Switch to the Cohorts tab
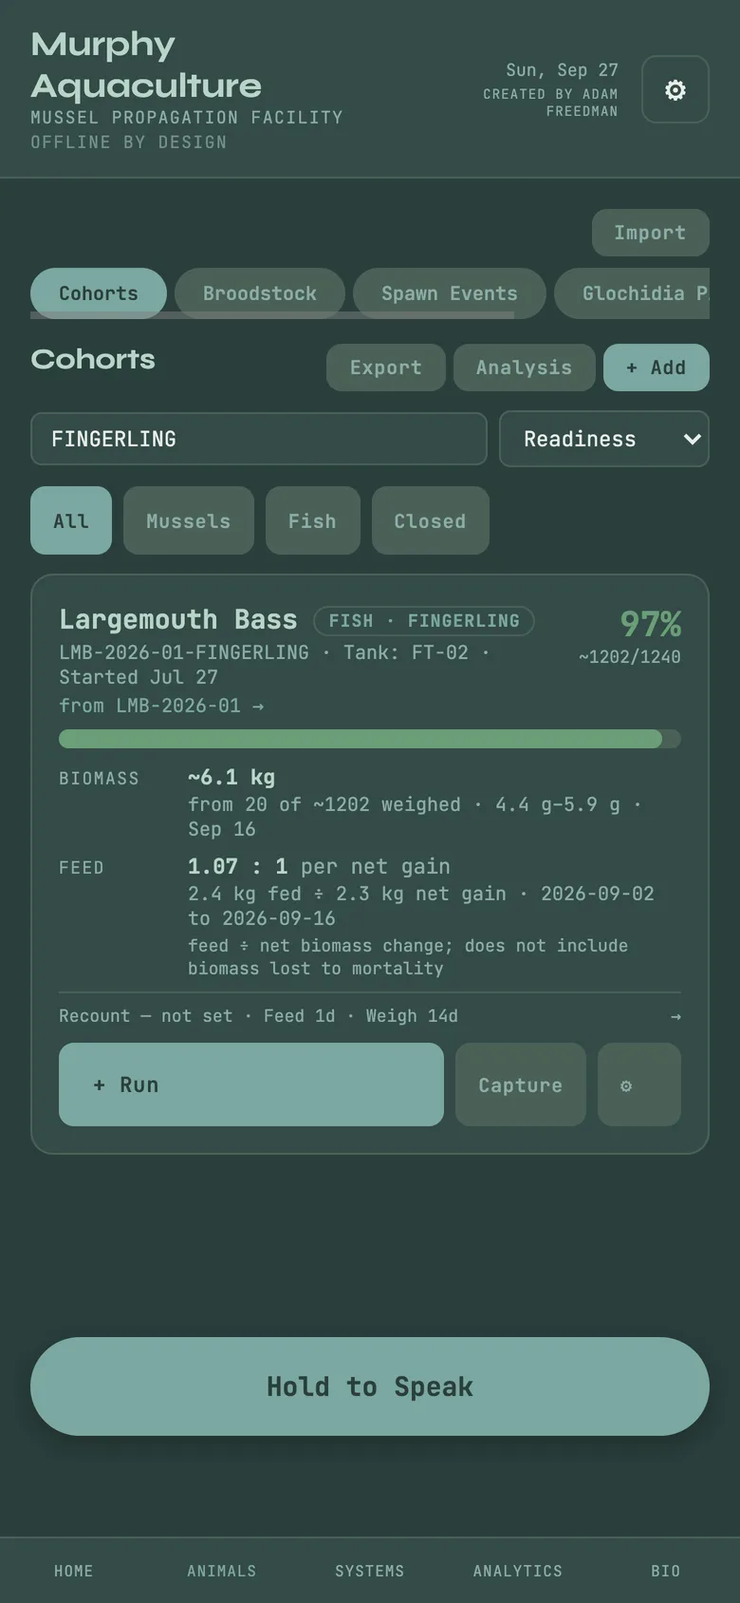740x1603 pixels. [99, 293]
